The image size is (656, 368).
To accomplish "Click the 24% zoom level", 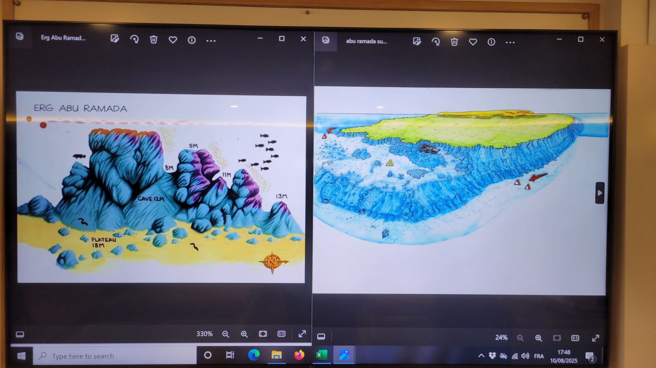I will (501, 338).
